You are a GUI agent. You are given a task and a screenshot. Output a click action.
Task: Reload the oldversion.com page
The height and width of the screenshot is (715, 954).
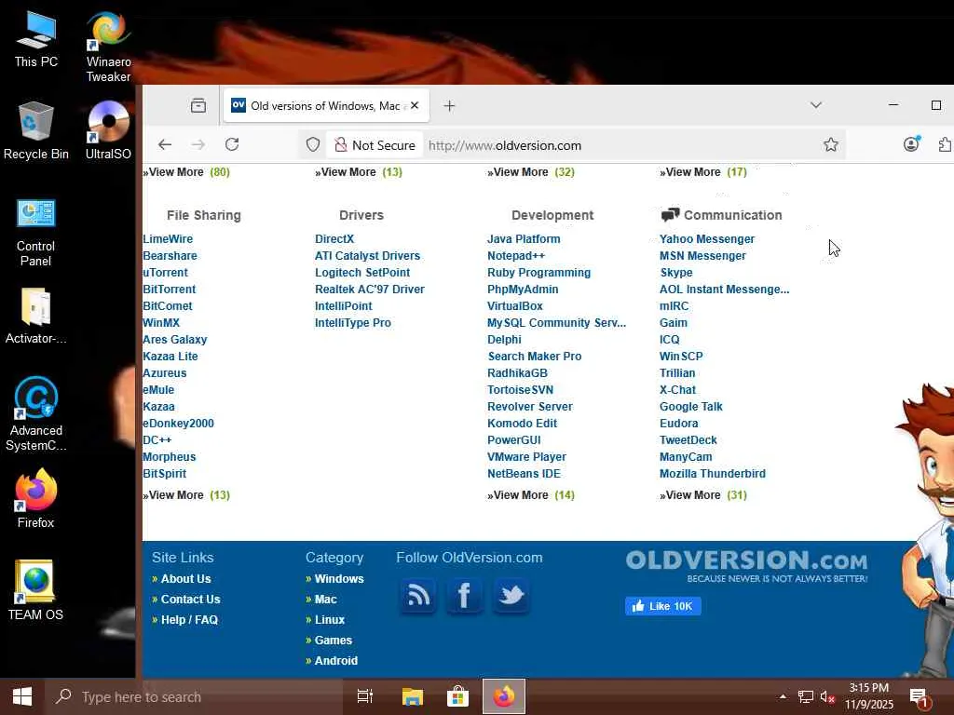coord(232,144)
